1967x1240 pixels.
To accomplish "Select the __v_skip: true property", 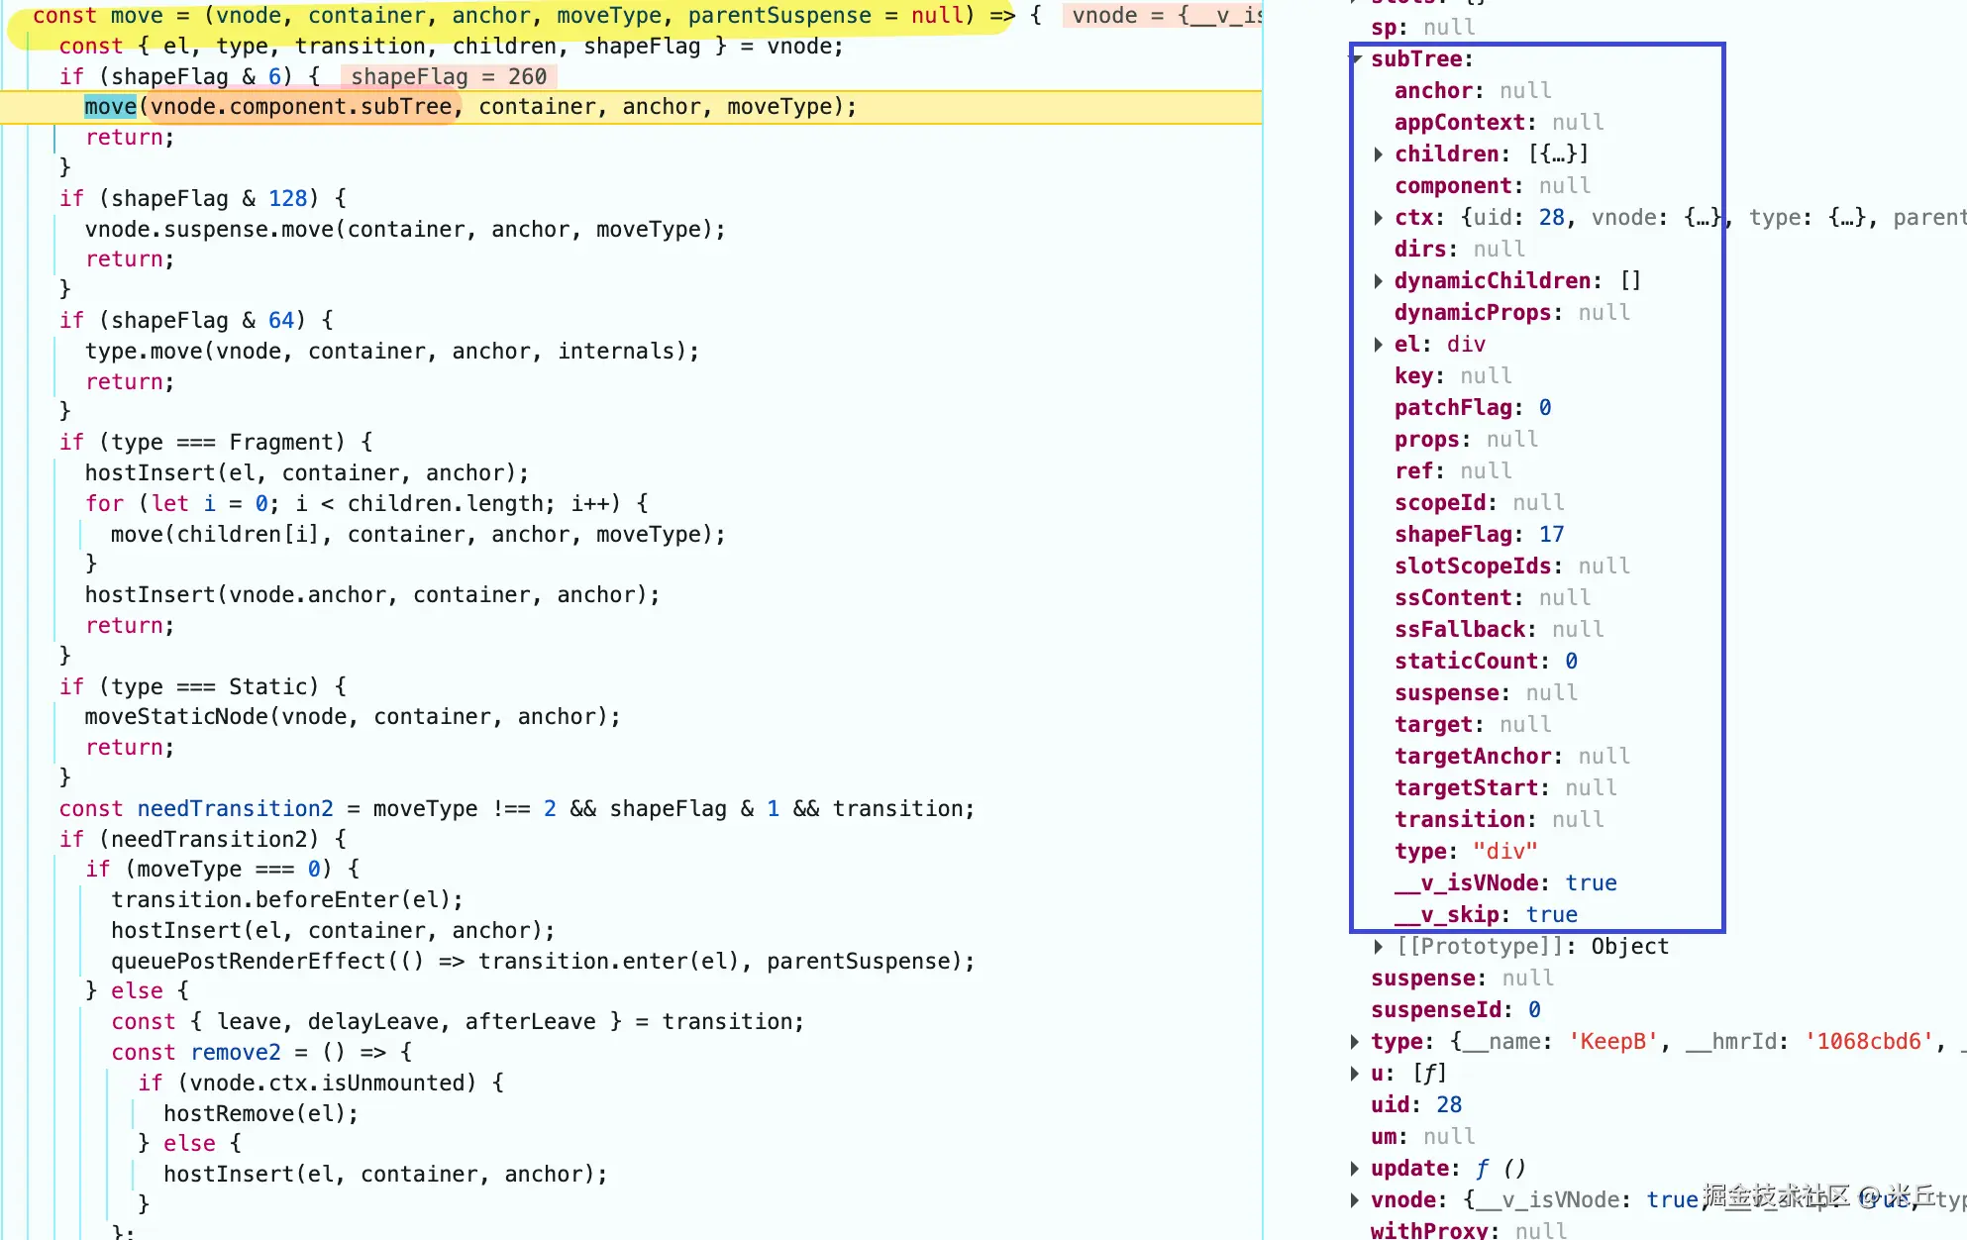I will coord(1486,915).
